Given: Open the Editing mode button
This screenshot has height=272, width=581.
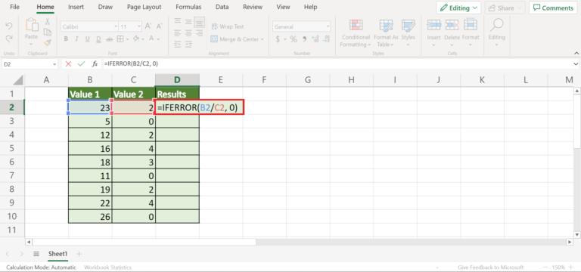Looking at the screenshot, I should (458, 8).
